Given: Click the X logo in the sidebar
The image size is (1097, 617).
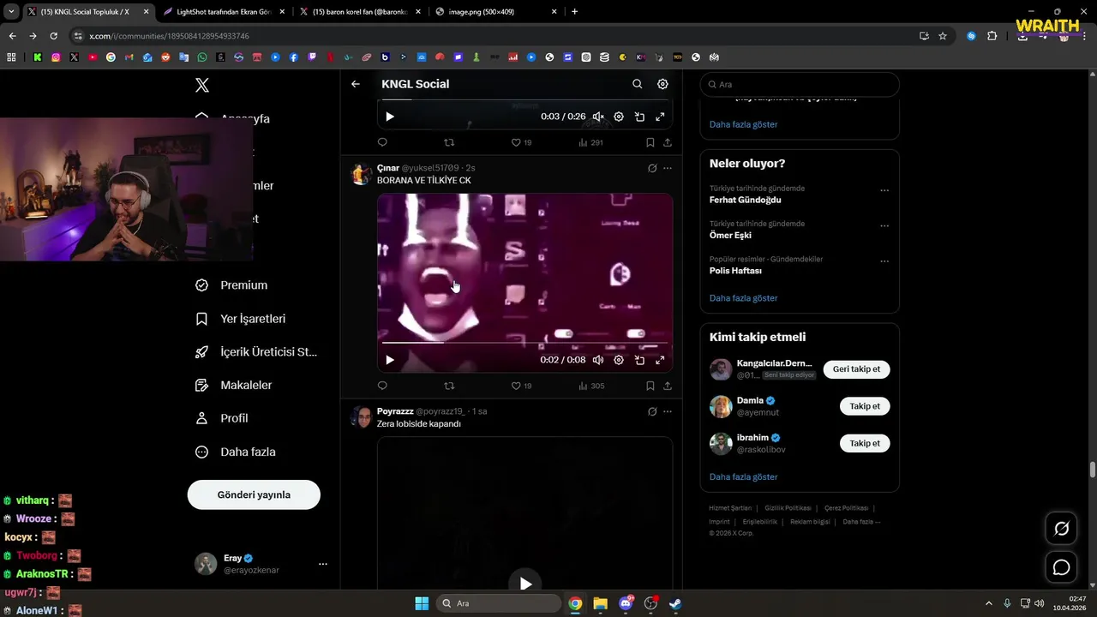Looking at the screenshot, I should [201, 85].
